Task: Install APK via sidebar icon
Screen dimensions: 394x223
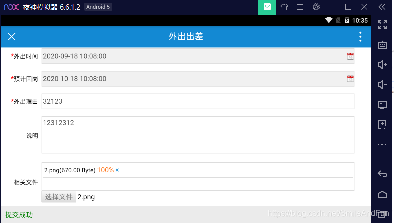Action: (382, 125)
